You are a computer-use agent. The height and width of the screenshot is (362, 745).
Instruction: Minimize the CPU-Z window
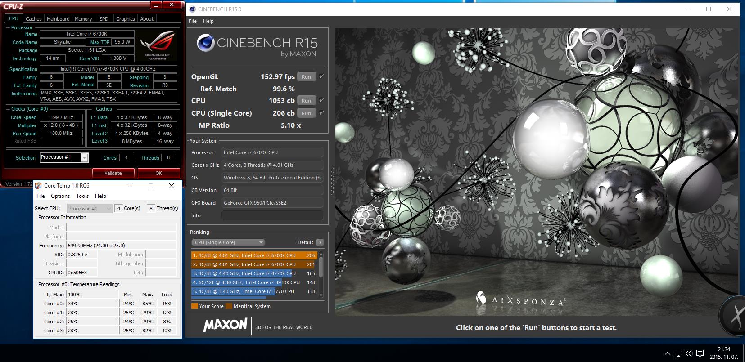(156, 5)
